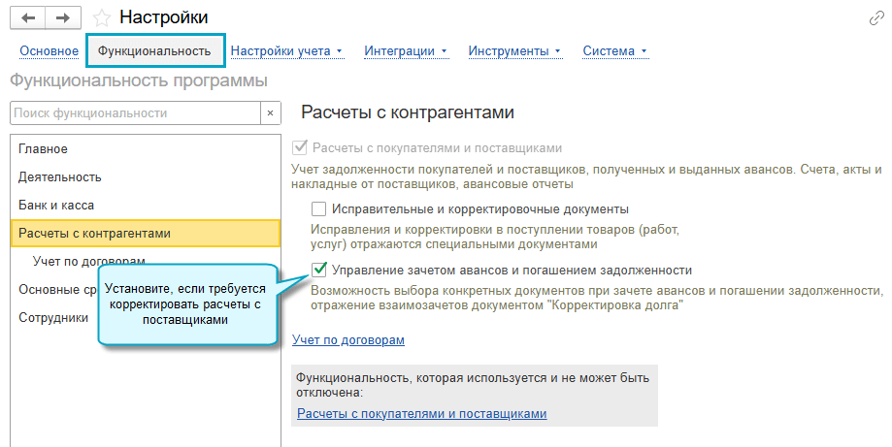Expand the Настройки учета dropdown
The image size is (892, 447).
287,51
